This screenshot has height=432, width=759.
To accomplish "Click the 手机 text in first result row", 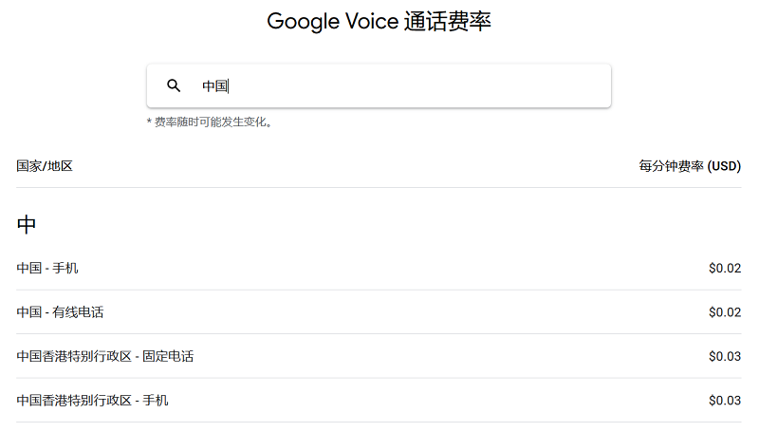I will click(x=65, y=268).
